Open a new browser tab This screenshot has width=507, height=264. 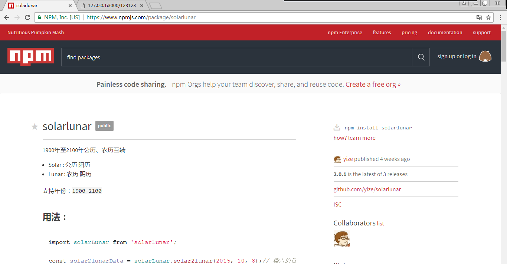156,6
